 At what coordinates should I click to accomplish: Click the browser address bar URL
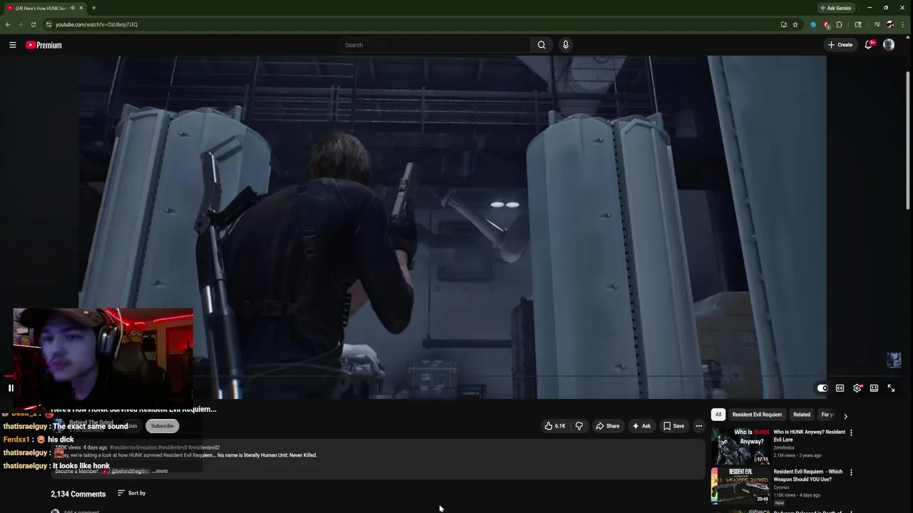tap(96, 24)
